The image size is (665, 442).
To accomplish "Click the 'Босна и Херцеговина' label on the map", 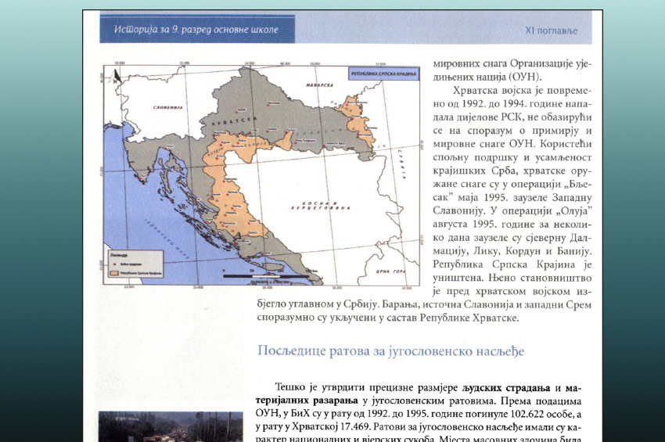I will point(321,206).
